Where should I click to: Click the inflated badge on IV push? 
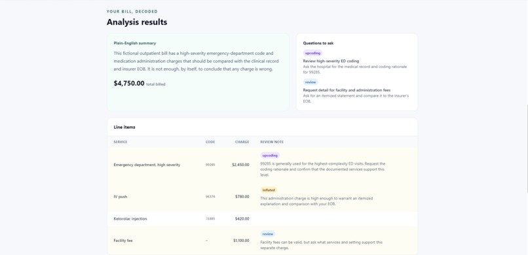coord(269,190)
